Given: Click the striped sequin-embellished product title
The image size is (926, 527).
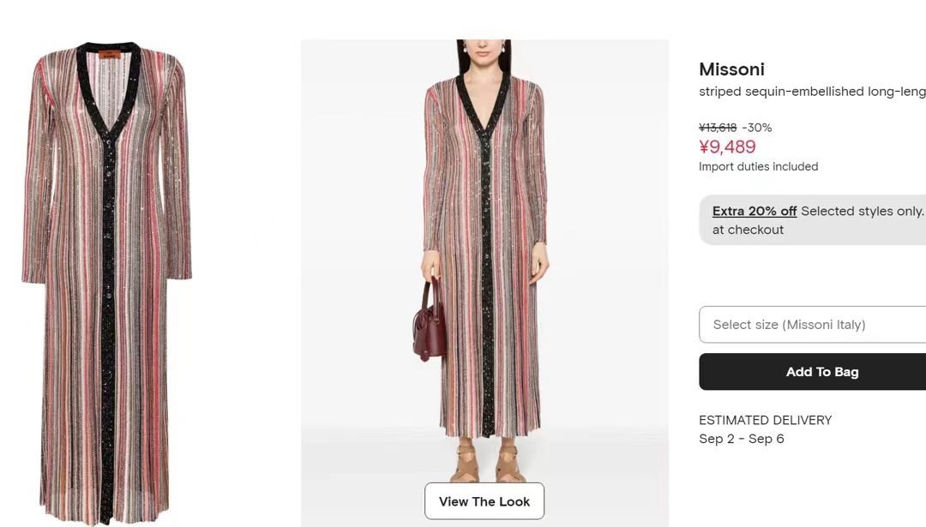Looking at the screenshot, I should (812, 92).
